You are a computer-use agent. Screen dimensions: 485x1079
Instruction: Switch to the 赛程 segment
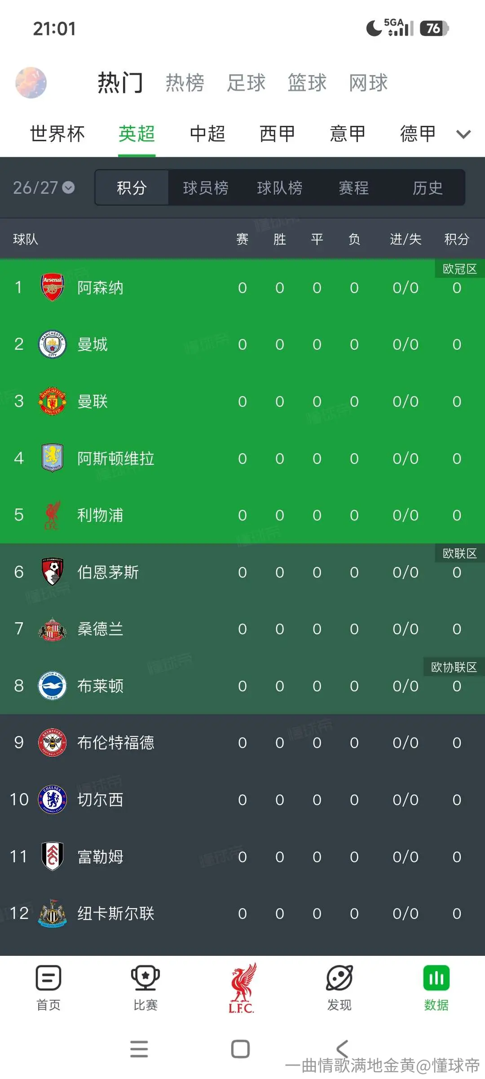(354, 187)
